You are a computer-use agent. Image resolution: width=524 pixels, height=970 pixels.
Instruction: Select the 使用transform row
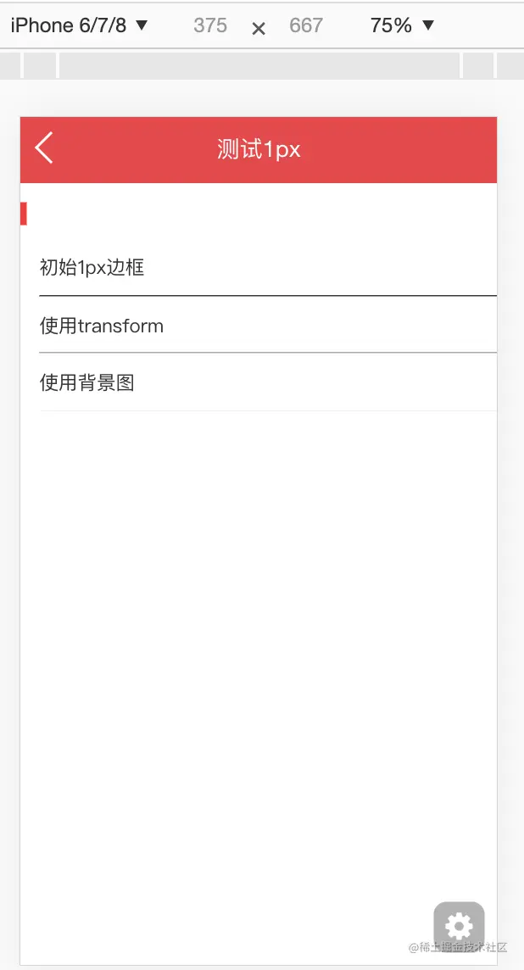(x=102, y=326)
